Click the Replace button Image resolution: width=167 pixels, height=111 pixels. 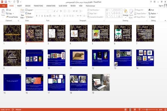click(x=153, y=13)
